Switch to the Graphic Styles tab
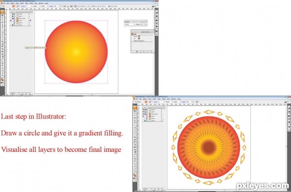 point(145,32)
